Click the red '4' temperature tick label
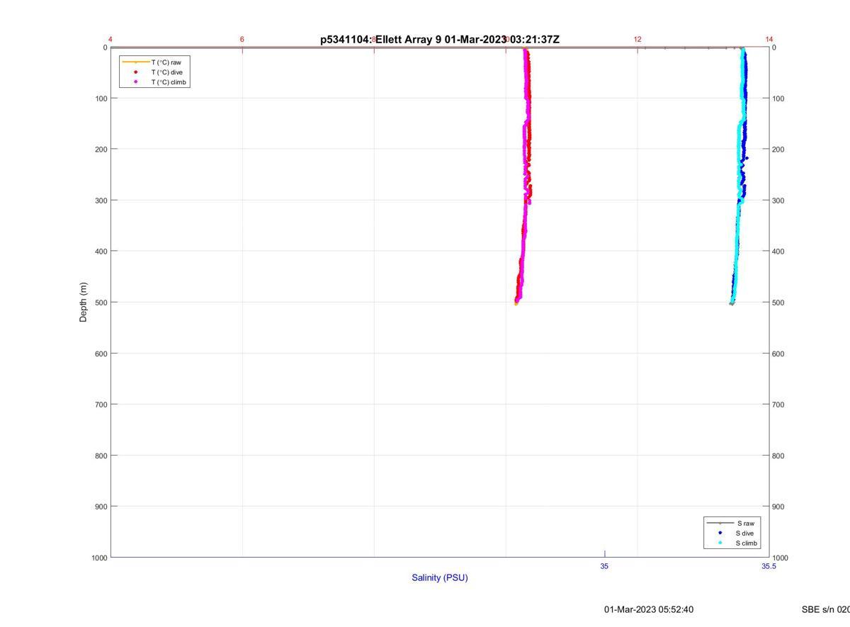This screenshot has width=850, height=627. 110,40
